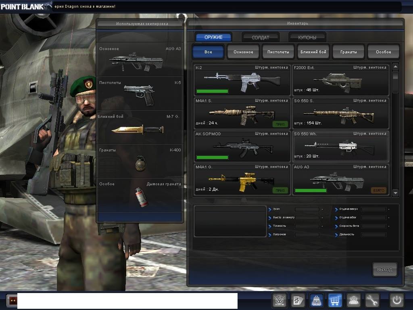Click the rank star icon beside chat
This screenshot has width=413, height=310.
click(13, 300)
